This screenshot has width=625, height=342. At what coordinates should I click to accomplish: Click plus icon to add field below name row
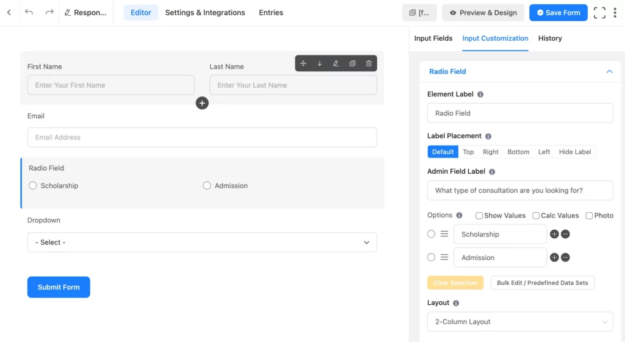(x=202, y=103)
